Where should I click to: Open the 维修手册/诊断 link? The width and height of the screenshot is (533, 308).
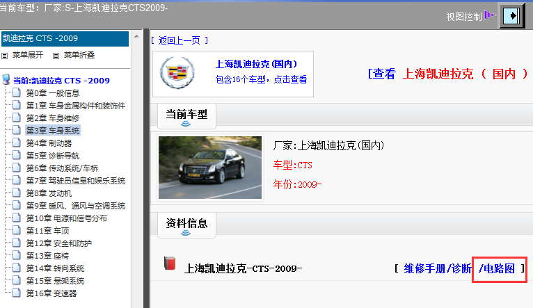tap(438, 268)
